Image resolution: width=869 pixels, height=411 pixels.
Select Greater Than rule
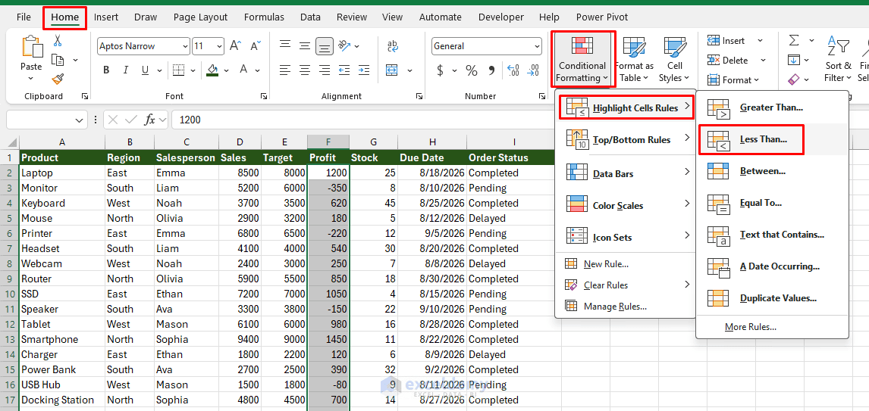coord(773,107)
